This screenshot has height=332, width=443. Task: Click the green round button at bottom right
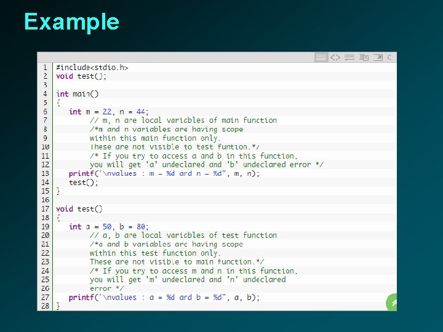click(391, 302)
